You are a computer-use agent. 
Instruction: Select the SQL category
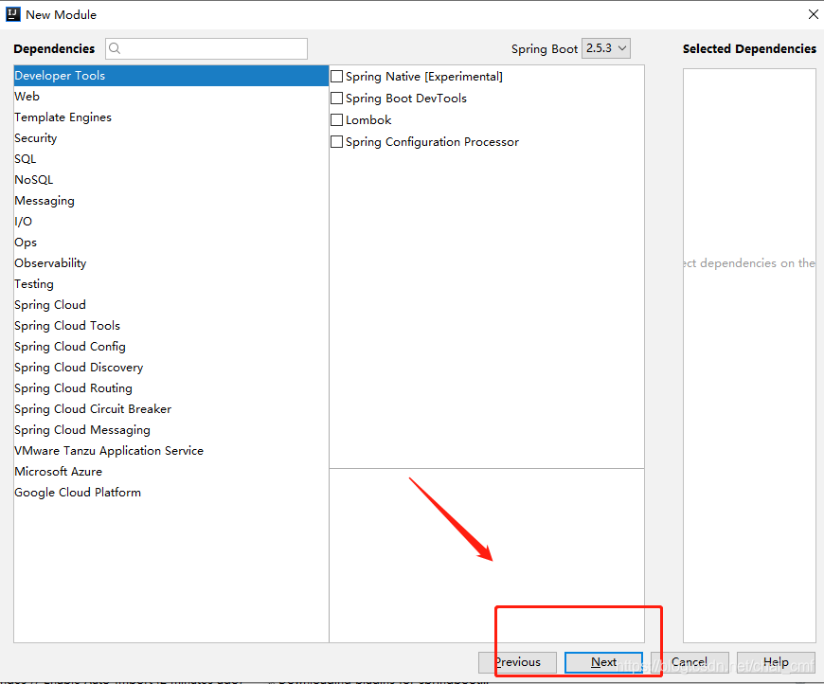pyautogui.click(x=171, y=159)
